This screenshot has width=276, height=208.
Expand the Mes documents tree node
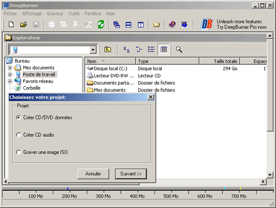pos(10,68)
